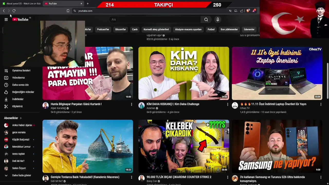Open options menu for Hurda Bilgisayar Parçaları video
This screenshot has width=329, height=185.
[x=132, y=104]
